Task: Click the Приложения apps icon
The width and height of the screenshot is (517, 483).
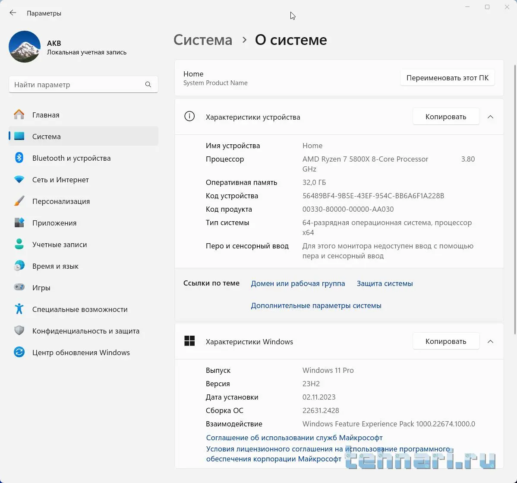Action: (19, 222)
